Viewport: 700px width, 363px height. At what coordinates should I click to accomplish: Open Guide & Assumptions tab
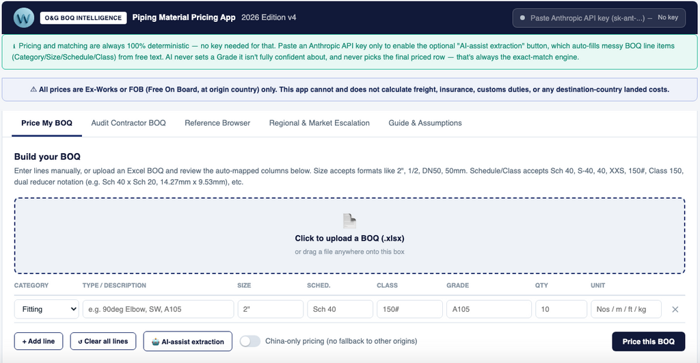pos(425,123)
